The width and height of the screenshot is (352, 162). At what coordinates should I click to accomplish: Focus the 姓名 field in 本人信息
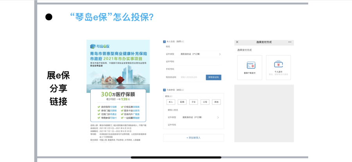click(x=194, y=46)
